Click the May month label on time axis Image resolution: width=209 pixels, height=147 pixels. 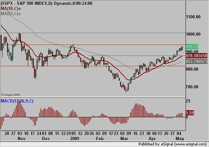[x=180, y=139]
